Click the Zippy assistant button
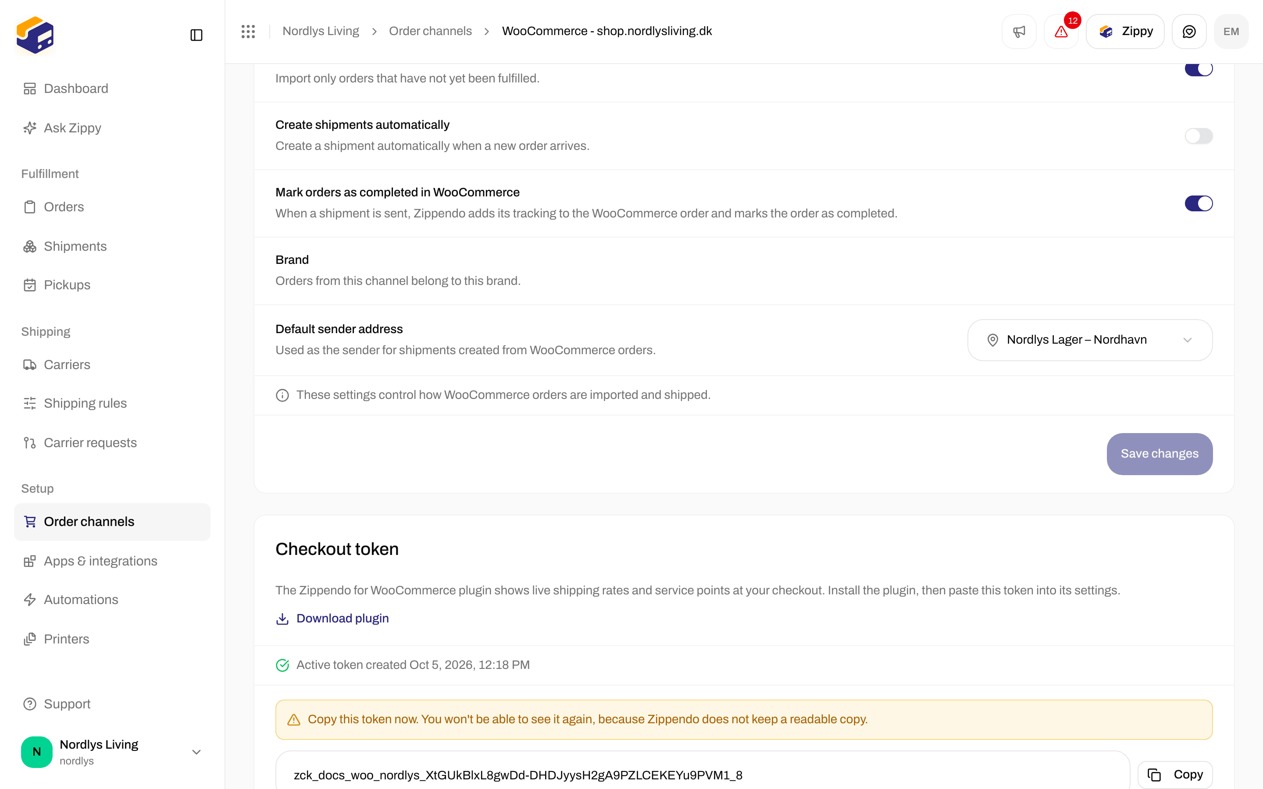The width and height of the screenshot is (1263, 789). point(1125,31)
